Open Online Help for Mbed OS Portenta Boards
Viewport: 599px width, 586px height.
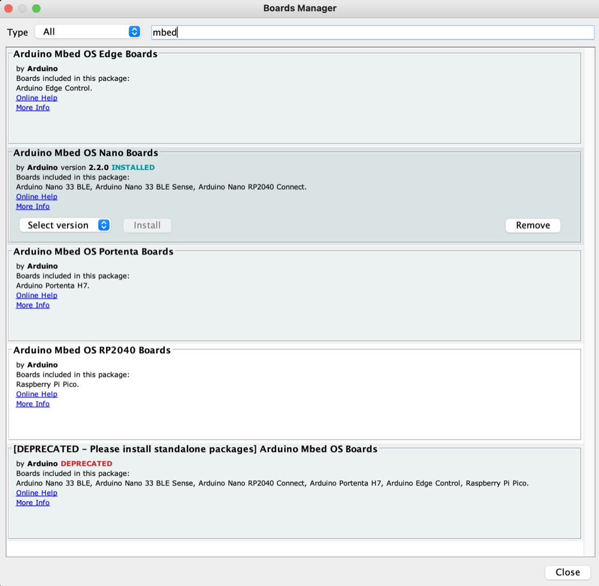pyautogui.click(x=37, y=295)
